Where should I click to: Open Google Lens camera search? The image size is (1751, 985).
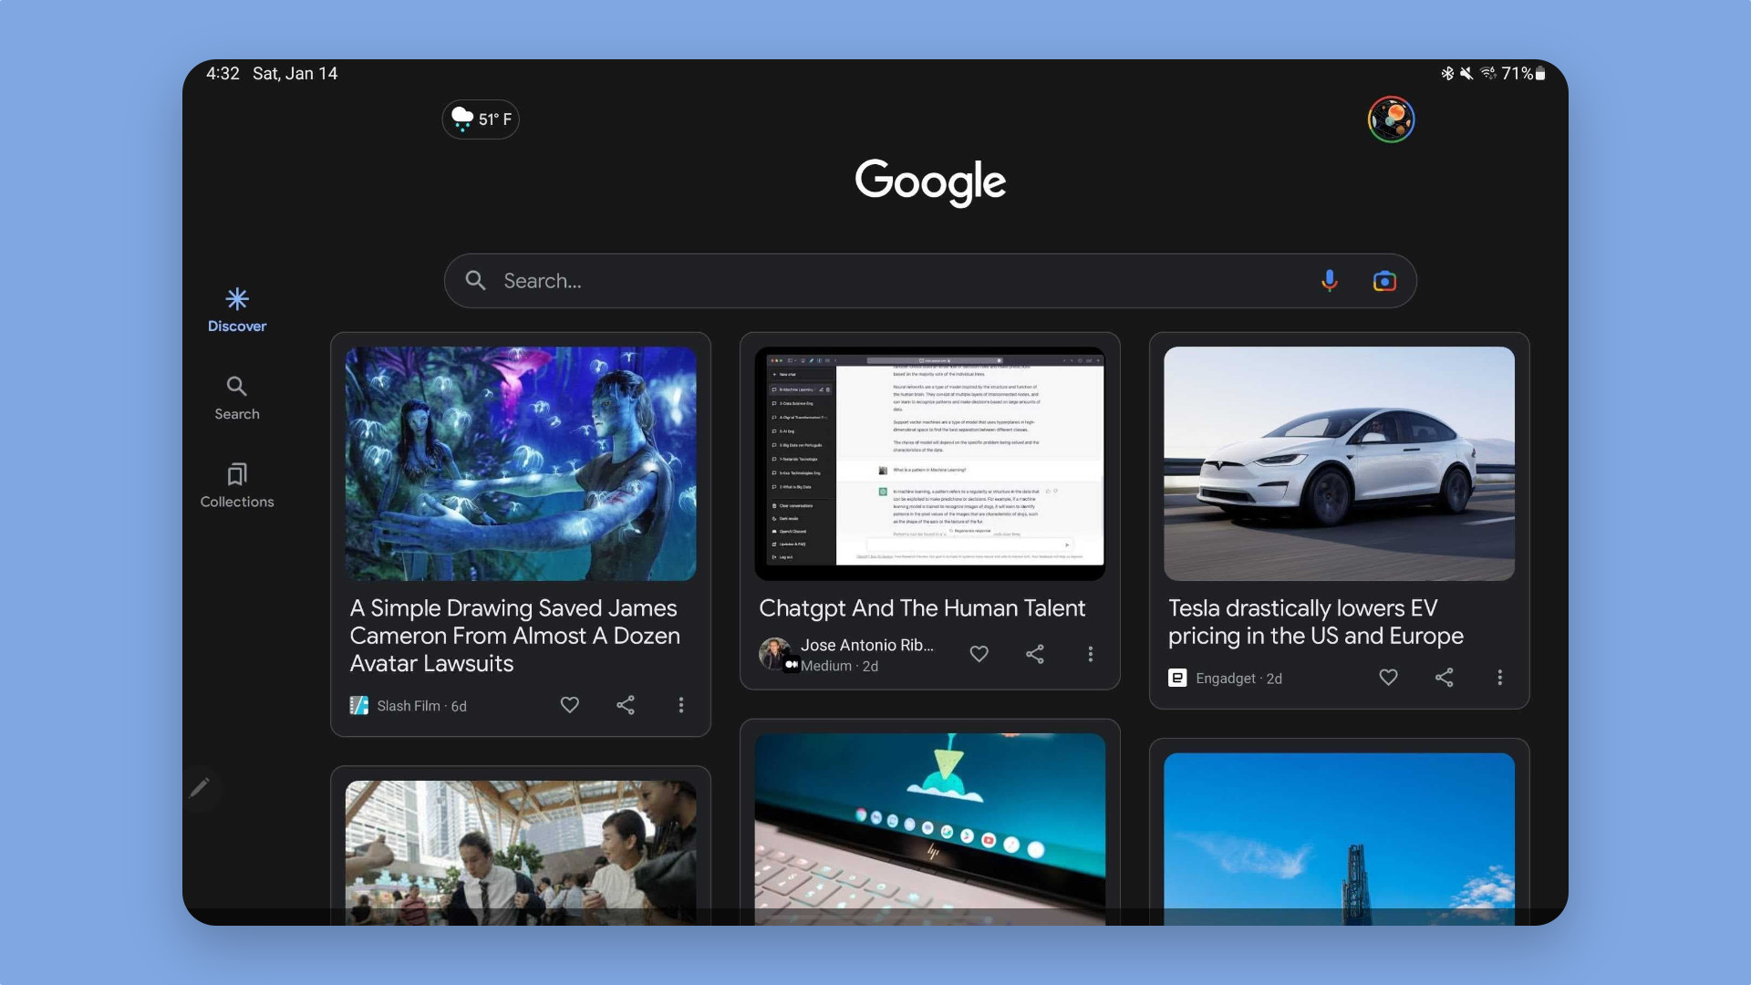coord(1383,281)
